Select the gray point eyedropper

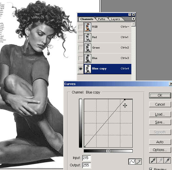point(160,161)
